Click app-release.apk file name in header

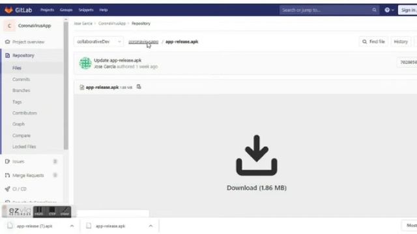pyautogui.click(x=102, y=87)
